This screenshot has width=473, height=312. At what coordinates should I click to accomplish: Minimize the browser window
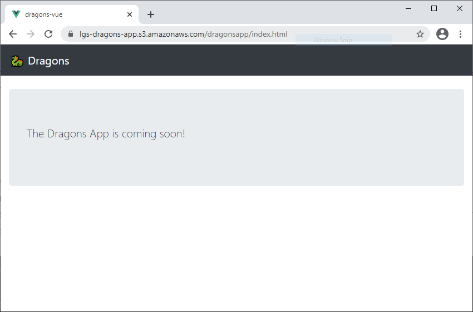pyautogui.click(x=408, y=8)
